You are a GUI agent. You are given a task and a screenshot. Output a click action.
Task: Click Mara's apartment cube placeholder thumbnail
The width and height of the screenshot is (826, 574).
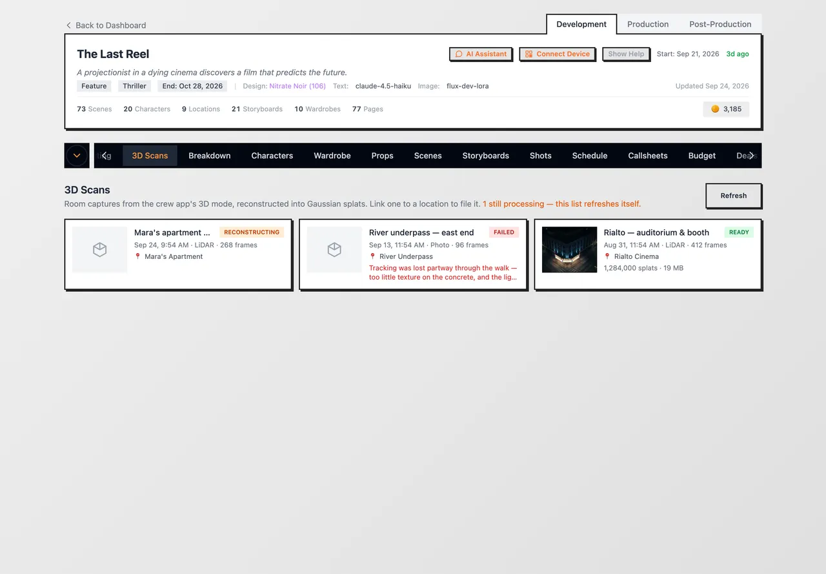(x=99, y=249)
